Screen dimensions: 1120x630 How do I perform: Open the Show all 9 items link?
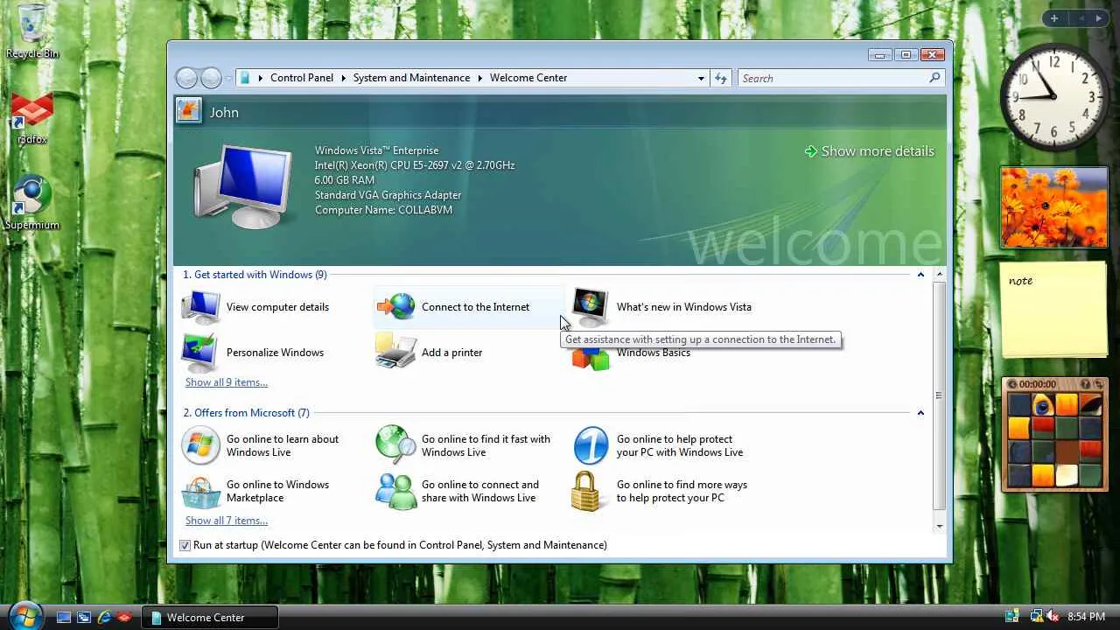click(227, 382)
